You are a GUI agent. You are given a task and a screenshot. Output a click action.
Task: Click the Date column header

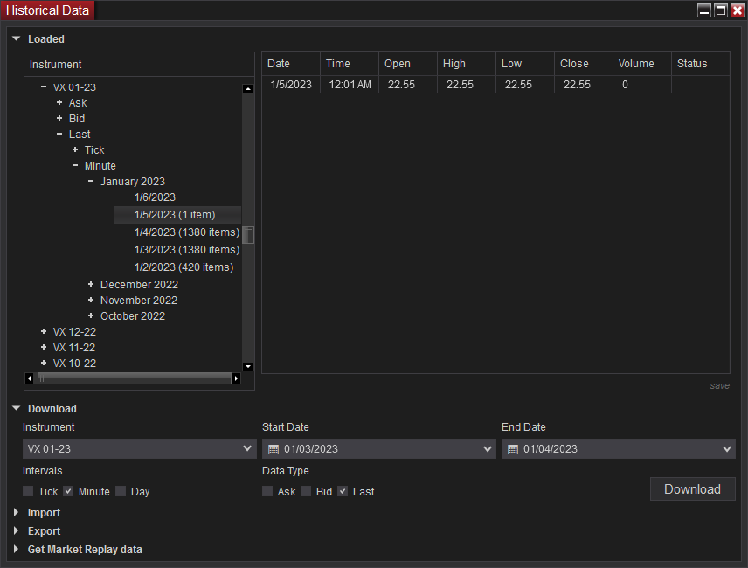pos(290,64)
